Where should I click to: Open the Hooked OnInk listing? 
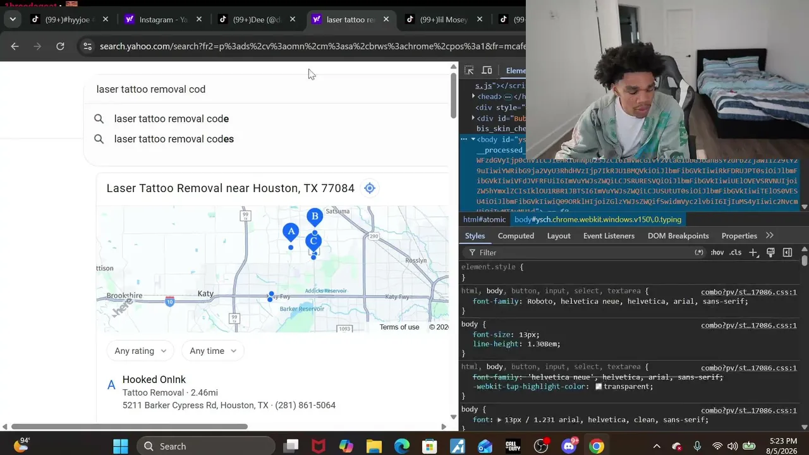coord(154,380)
